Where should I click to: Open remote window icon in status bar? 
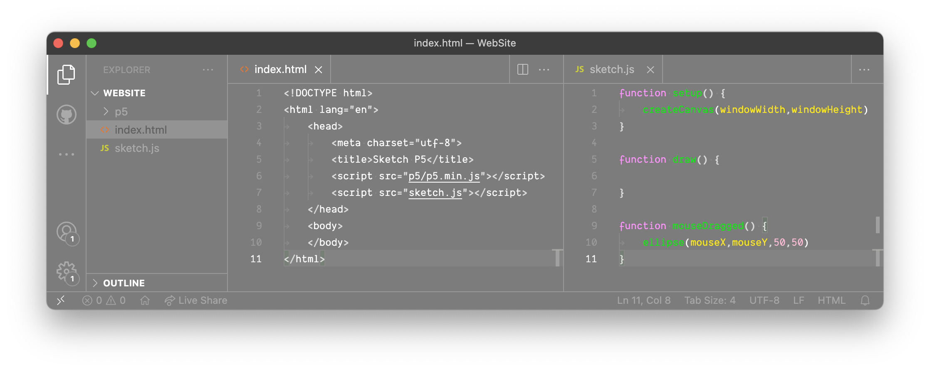click(61, 300)
